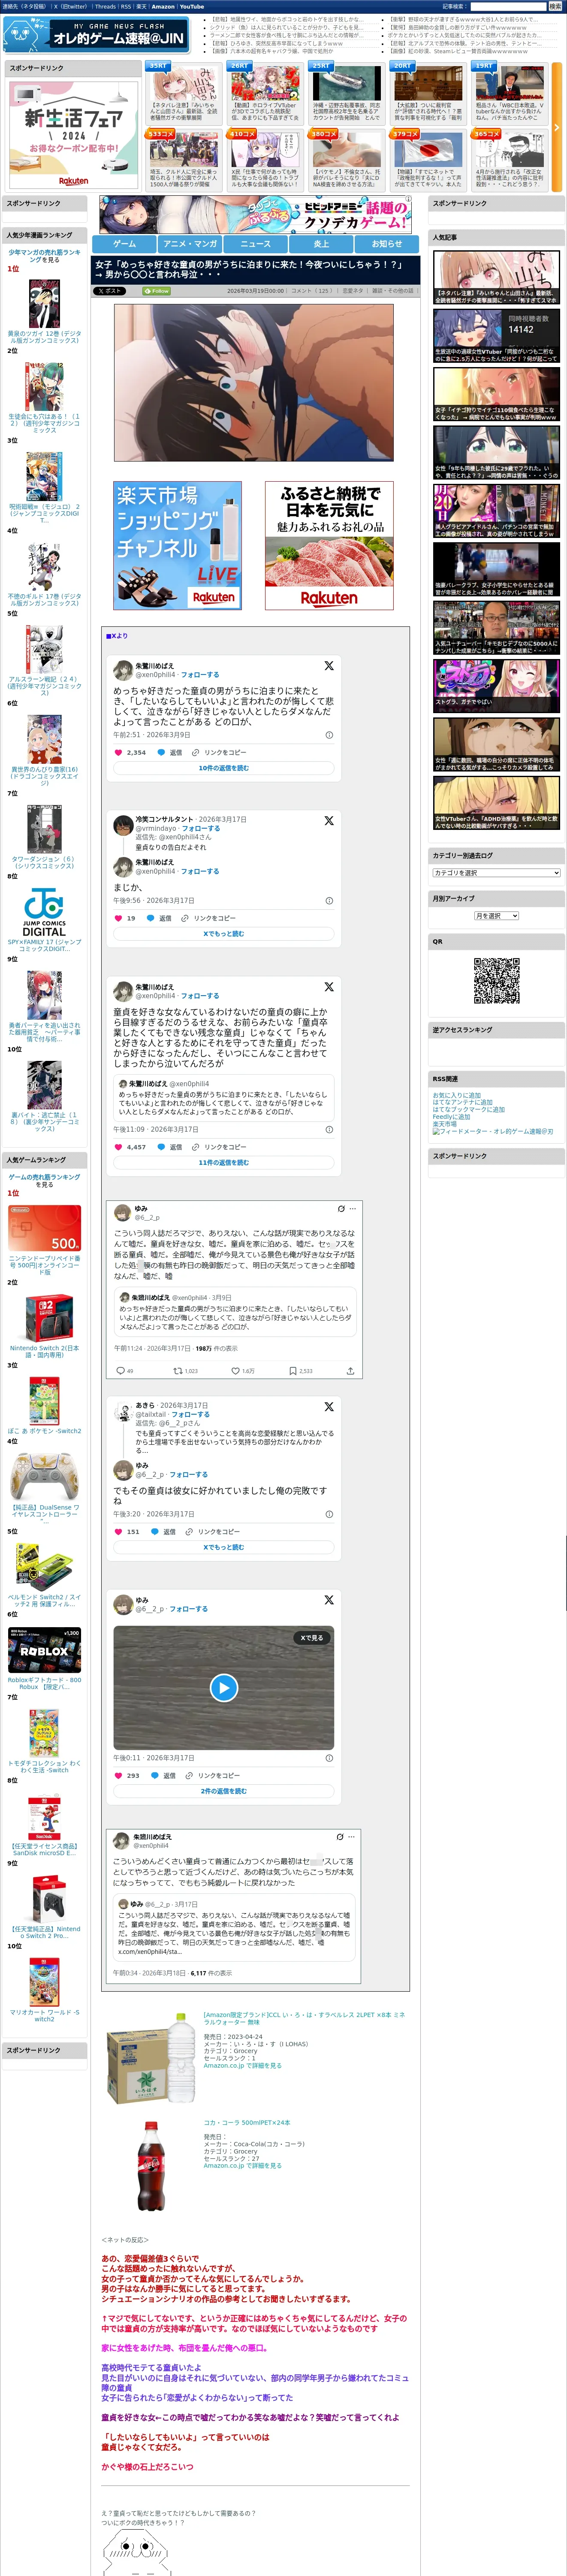Click heart icon showing 1.6万
Screen dimensions: 567x2576
235,1371
